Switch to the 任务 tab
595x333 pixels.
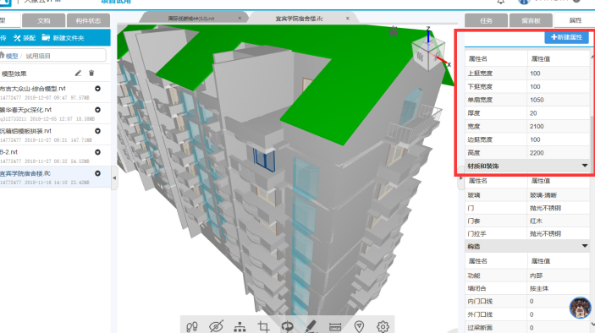(486, 20)
